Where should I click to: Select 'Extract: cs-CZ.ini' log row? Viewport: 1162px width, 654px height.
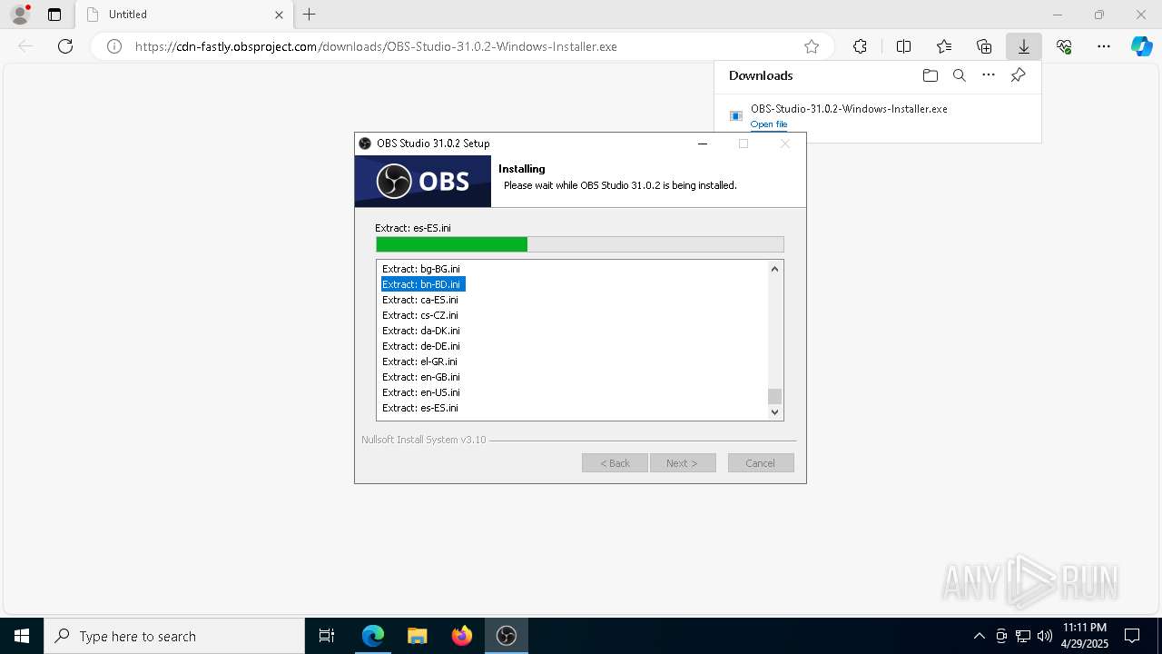click(x=420, y=315)
